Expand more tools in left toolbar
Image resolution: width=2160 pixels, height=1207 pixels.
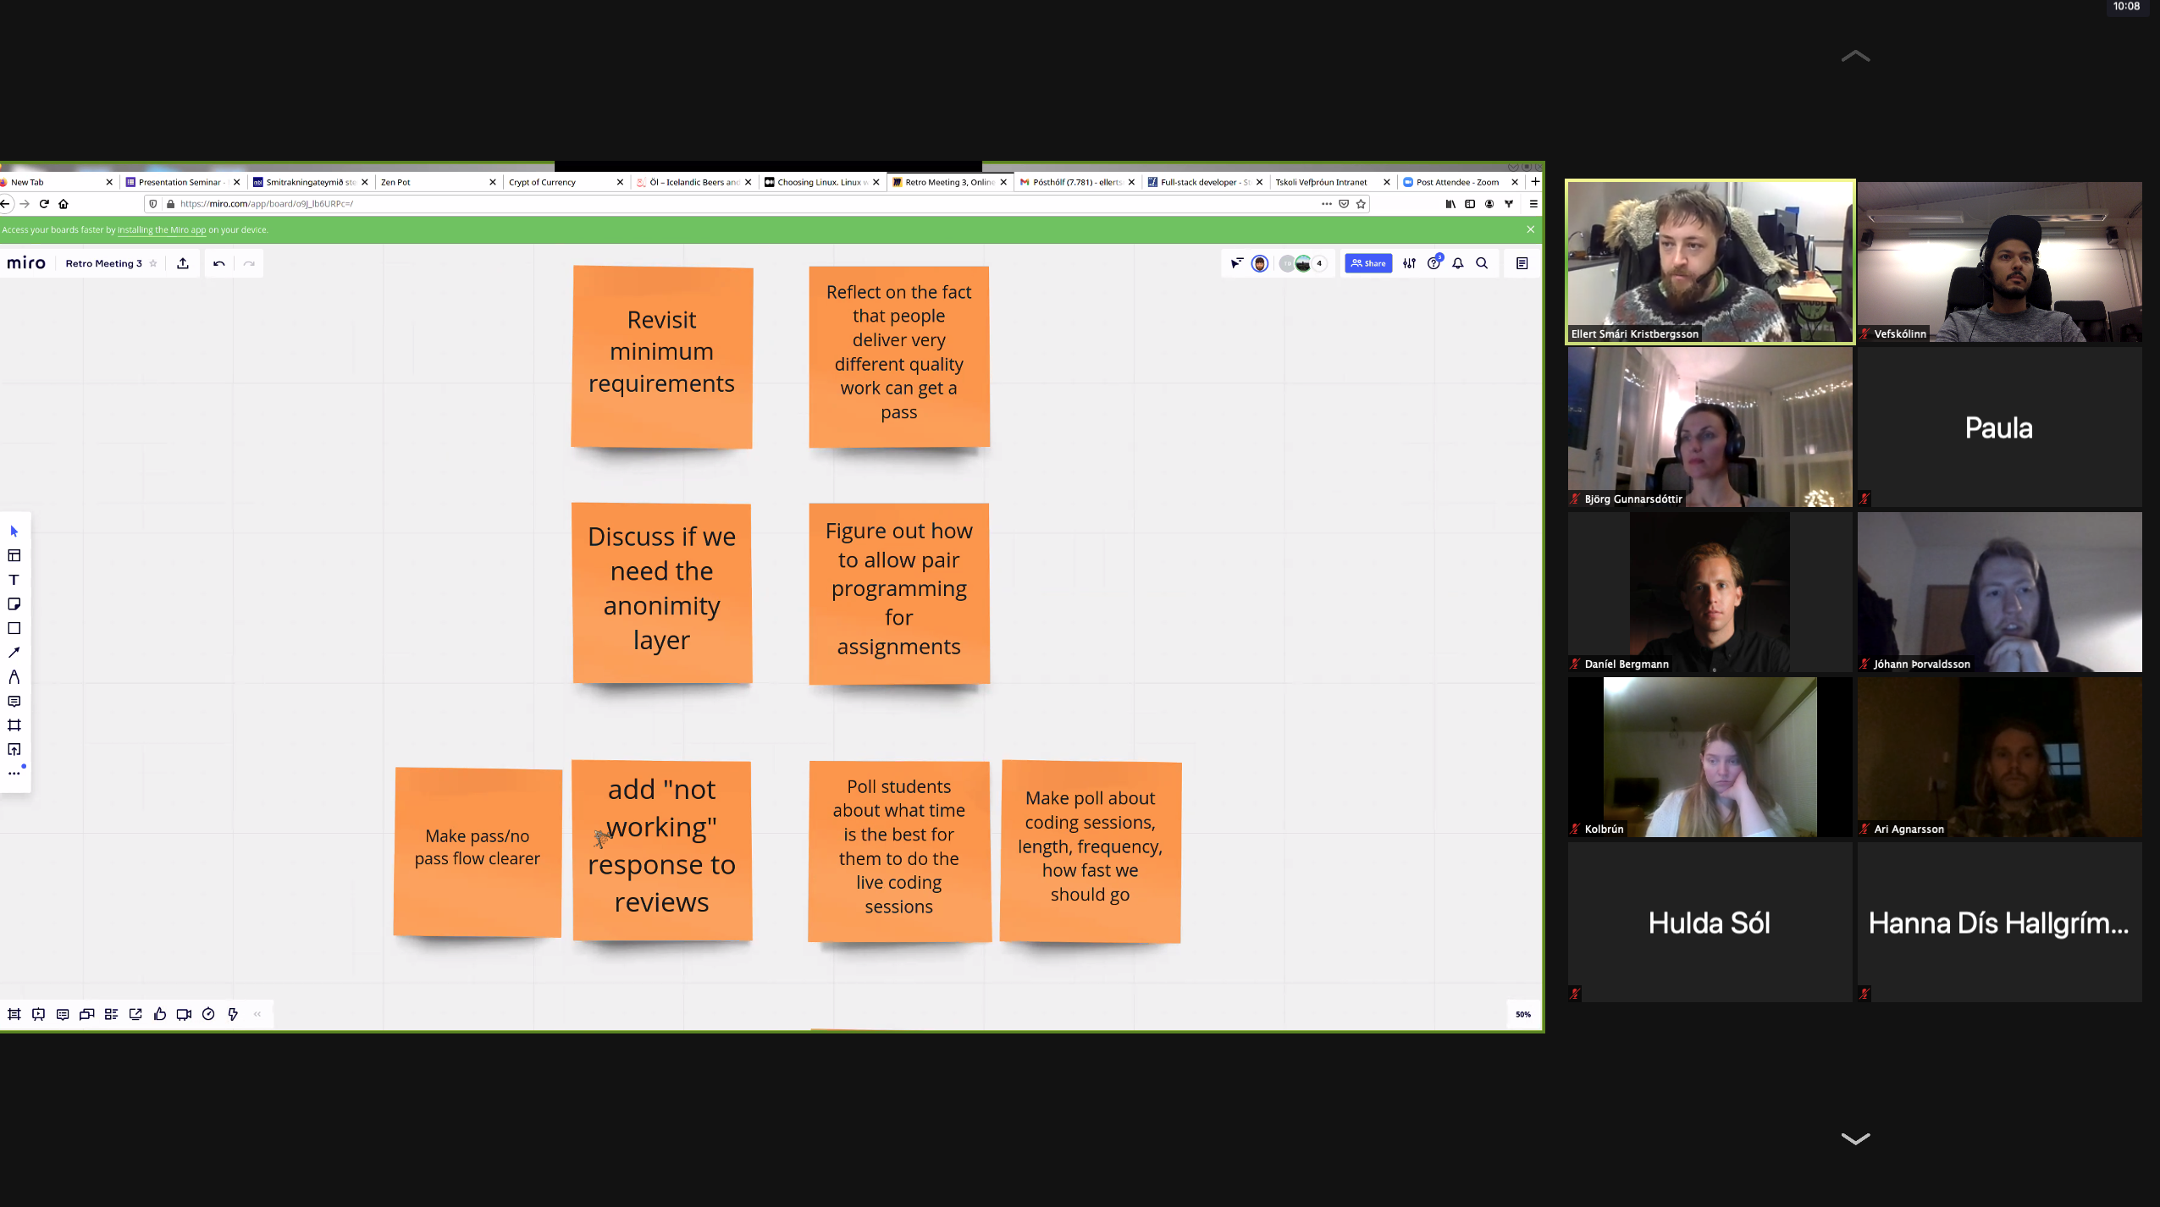pyautogui.click(x=14, y=774)
